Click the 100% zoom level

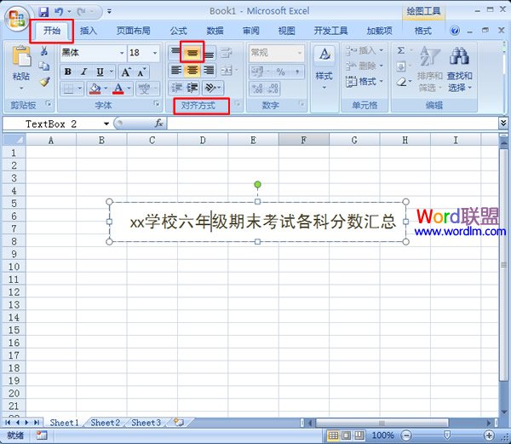pos(383,435)
